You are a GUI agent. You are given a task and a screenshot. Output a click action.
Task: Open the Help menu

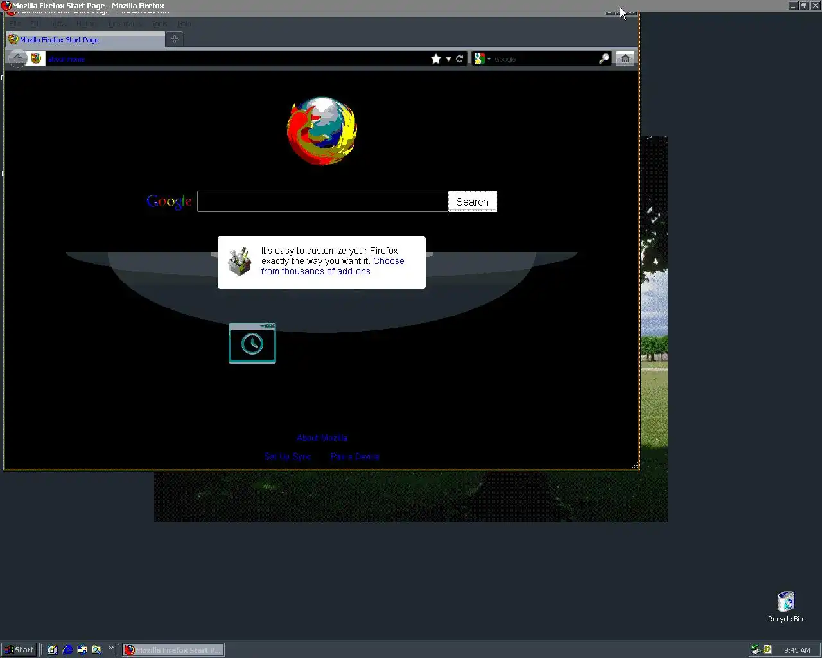pos(184,24)
